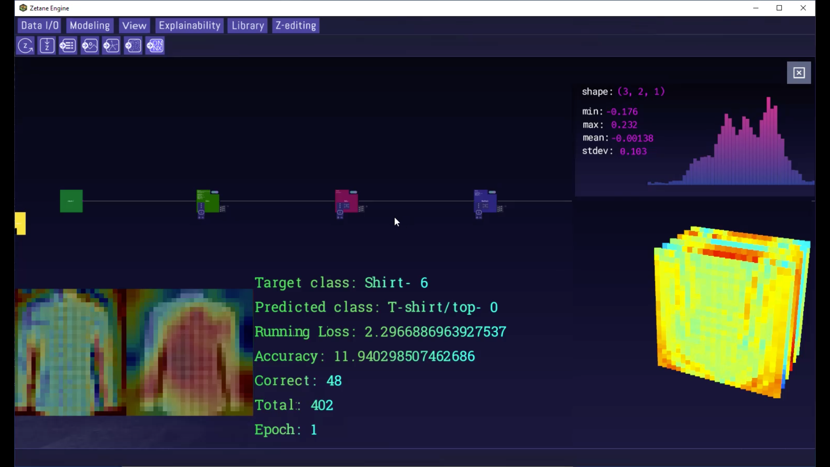Click the 'Predicted class: T-shirt/top- 0' text
Viewport: 830px width, 467px height.
(x=376, y=307)
